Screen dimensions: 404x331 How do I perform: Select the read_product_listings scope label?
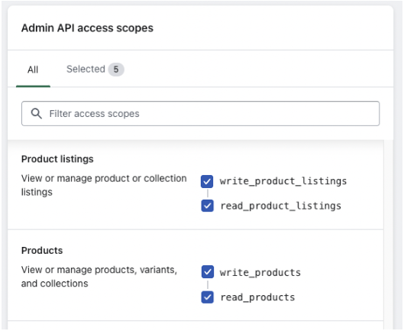pos(280,206)
